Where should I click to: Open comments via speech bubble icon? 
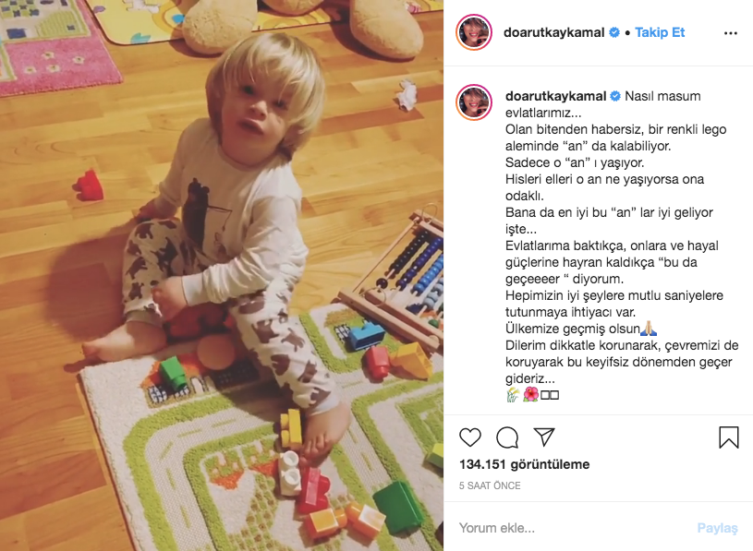pos(507,437)
